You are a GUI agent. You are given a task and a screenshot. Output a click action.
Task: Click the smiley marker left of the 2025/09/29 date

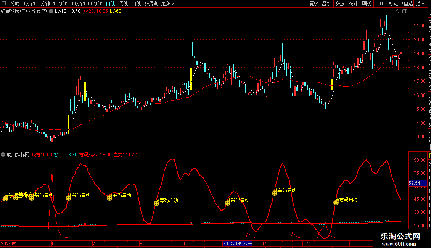coord(228,203)
